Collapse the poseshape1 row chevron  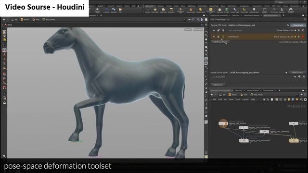coord(214,37)
